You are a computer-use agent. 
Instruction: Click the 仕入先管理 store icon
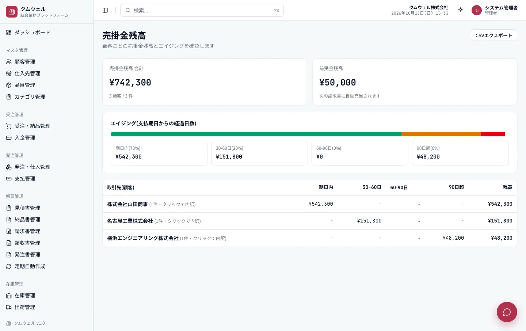coord(9,73)
